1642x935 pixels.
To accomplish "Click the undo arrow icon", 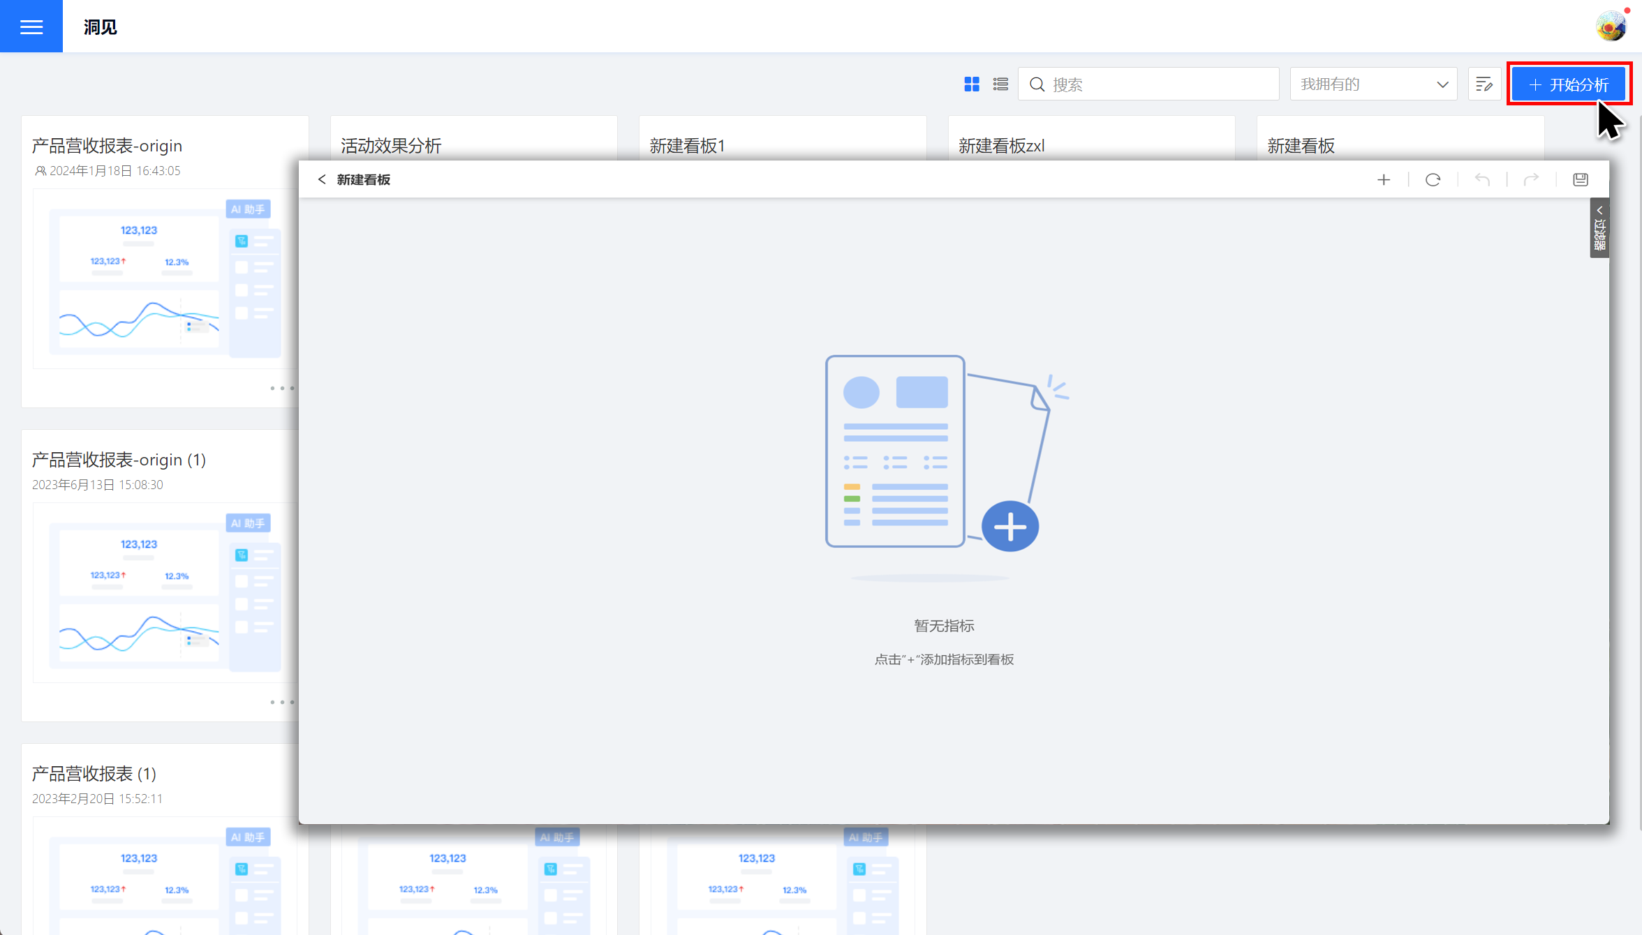I will tap(1482, 180).
